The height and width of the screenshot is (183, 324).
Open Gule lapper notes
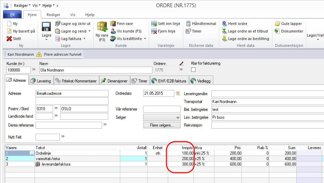point(288,24)
